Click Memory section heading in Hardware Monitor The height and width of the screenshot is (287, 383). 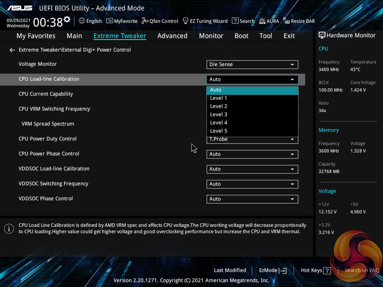click(x=328, y=130)
